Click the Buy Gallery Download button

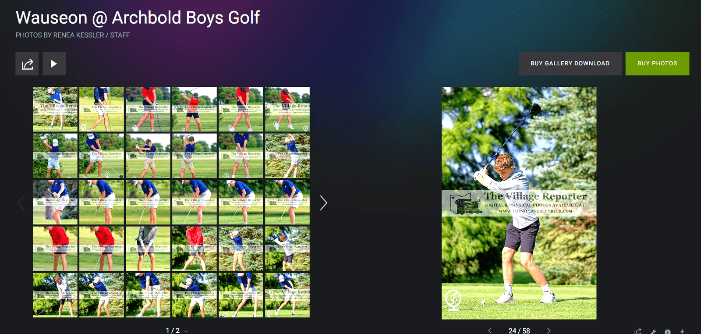[570, 64]
